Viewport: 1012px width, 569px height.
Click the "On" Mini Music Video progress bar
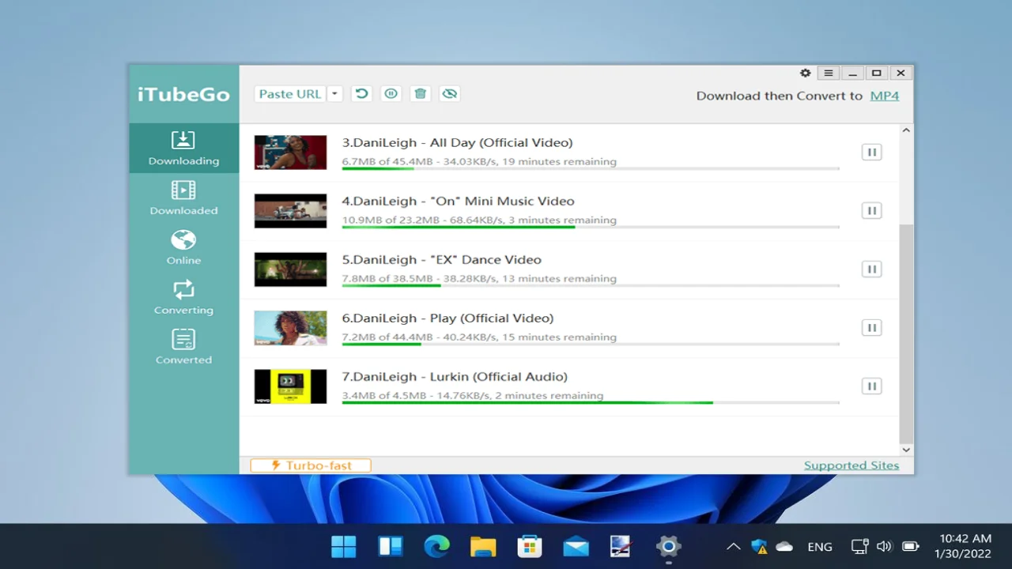[x=591, y=227]
